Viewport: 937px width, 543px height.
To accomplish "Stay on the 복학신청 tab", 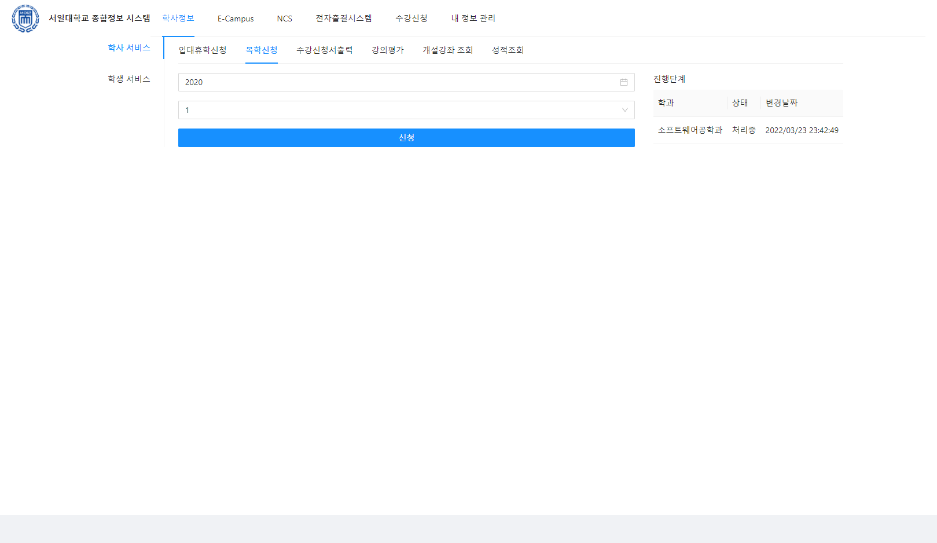I will 261,50.
